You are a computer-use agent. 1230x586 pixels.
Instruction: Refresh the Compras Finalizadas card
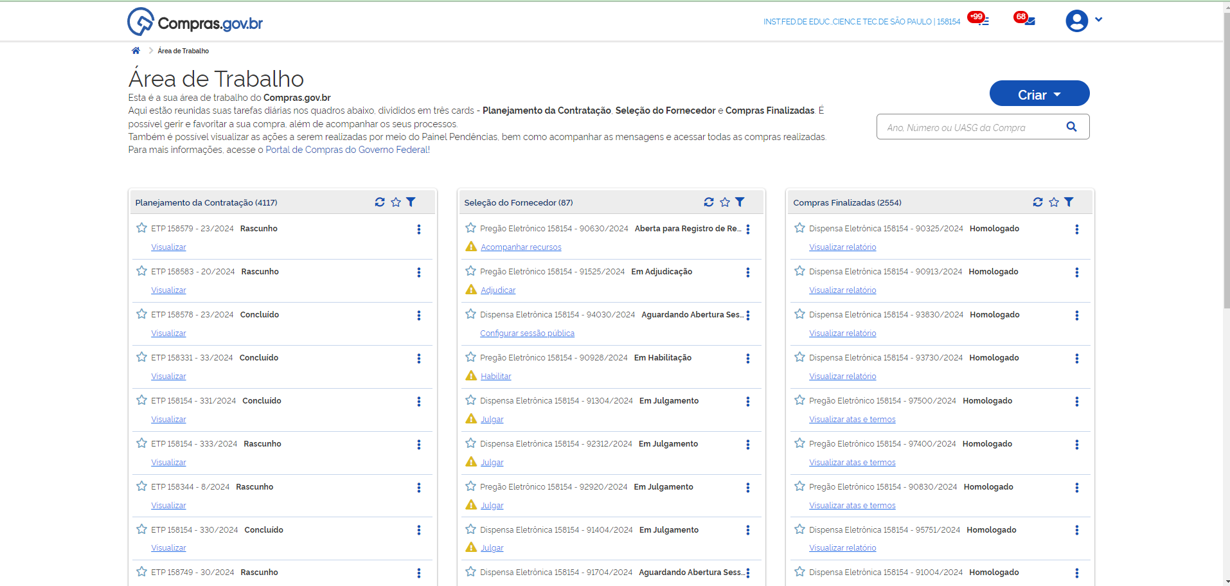[x=1038, y=202]
